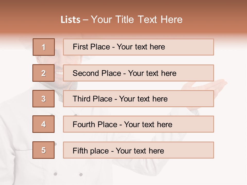This screenshot has height=185, width=247.
Task: Select the number 2 box
Action: 43,73
